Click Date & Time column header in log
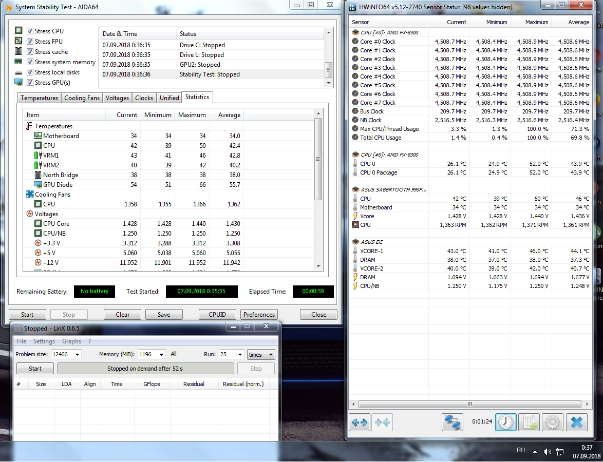Viewport: 603px width, 462px height. click(x=138, y=34)
